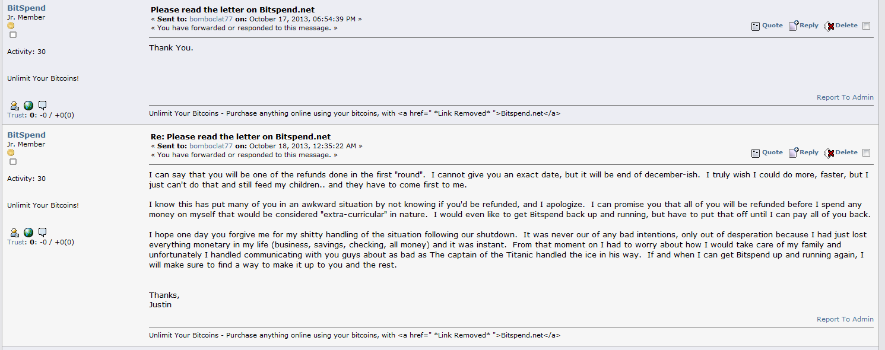
Task: Click Report To Admin on first message
Action: (845, 97)
